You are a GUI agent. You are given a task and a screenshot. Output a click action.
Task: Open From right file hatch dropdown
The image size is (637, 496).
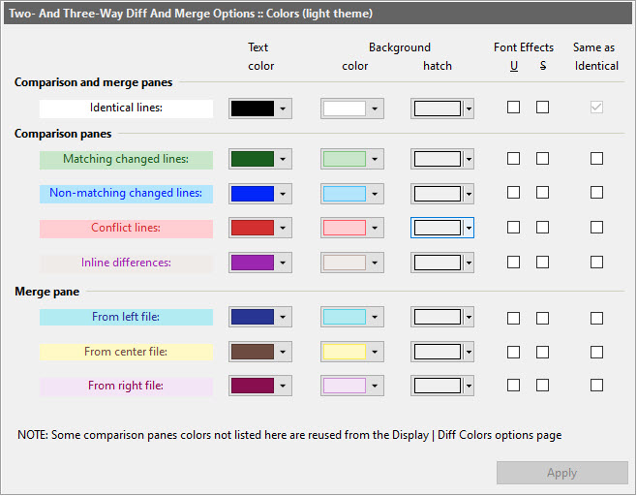[x=469, y=386]
